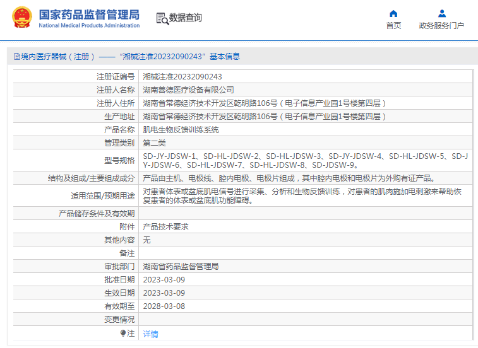Screen dimensions: 478x348
Task: Click the 适用范围 intended use description
Action: coord(302,196)
